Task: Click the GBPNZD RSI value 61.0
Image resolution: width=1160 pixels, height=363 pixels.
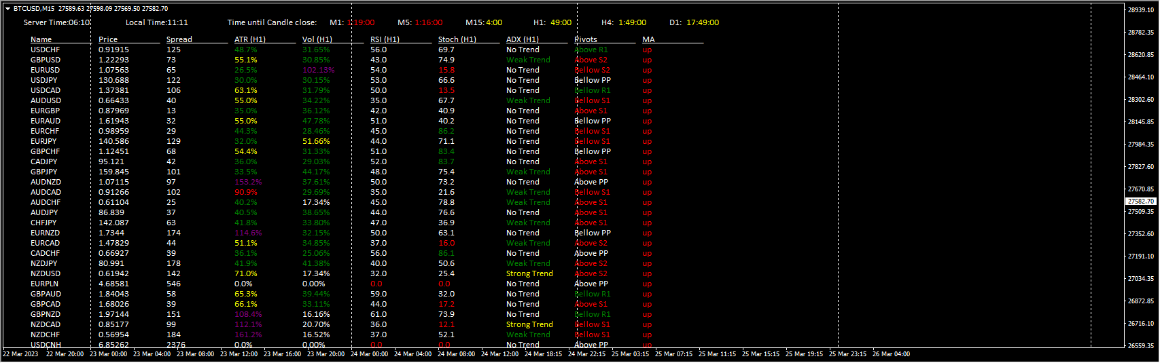Action: 379,314
